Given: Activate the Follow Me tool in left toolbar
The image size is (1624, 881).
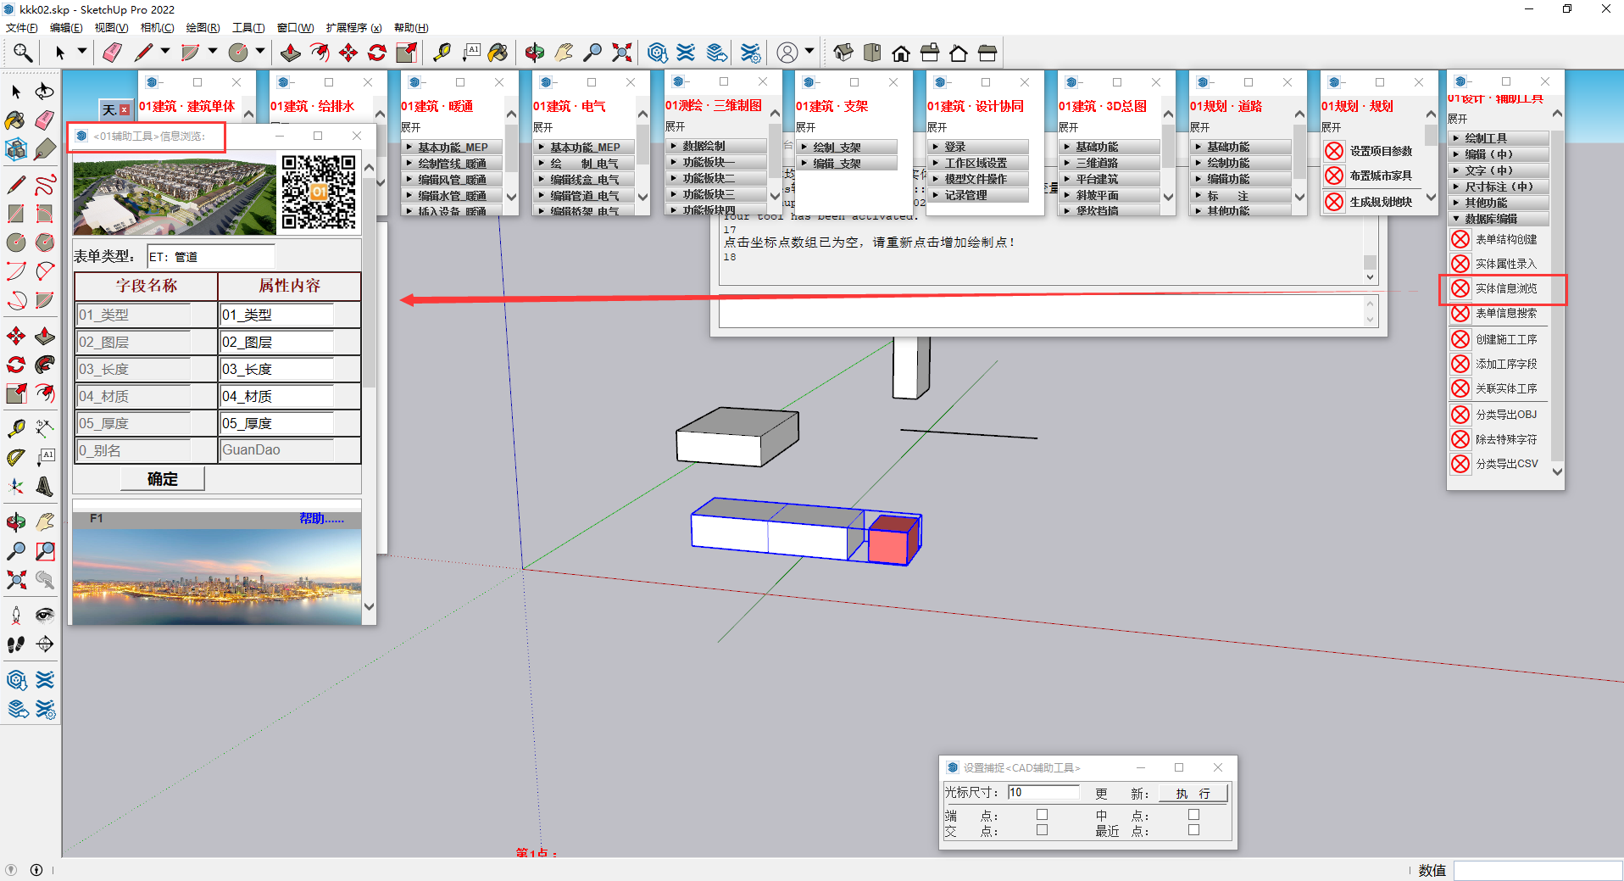Looking at the screenshot, I should coord(45,365).
